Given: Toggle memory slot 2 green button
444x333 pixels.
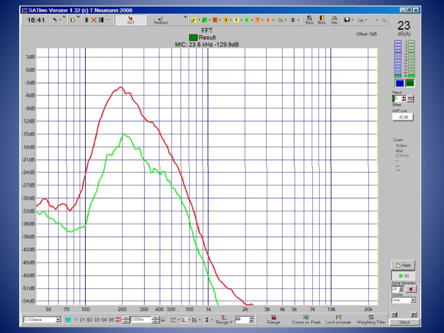Looking at the screenshot, I should [x=205, y=20].
